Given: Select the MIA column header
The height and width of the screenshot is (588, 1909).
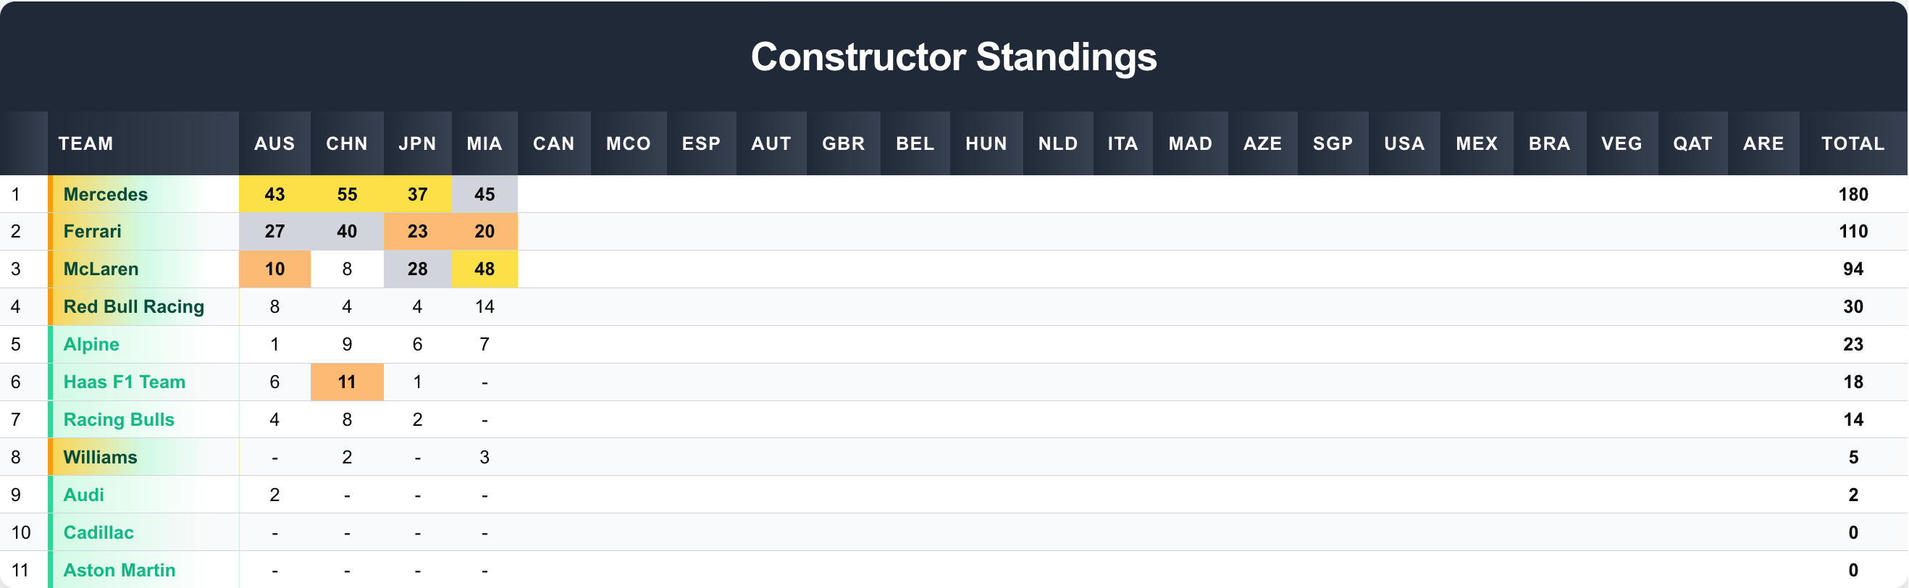Looking at the screenshot, I should pos(484,143).
